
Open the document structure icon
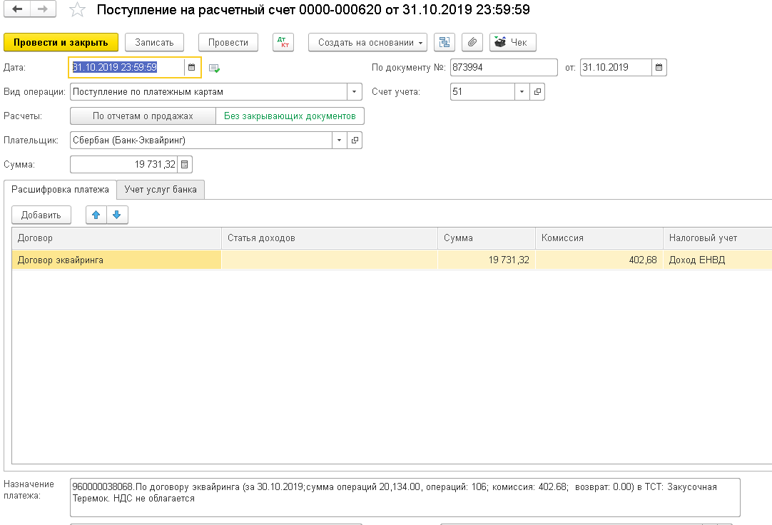point(445,42)
